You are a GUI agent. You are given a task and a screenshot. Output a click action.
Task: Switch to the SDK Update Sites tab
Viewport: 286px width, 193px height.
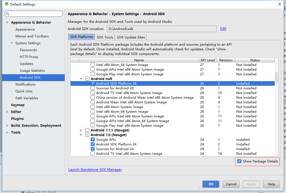click(131, 37)
